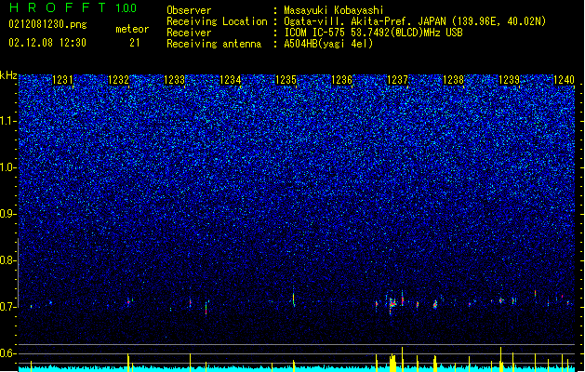Click the 1233 time marker
The height and width of the screenshot is (372, 585).
pyautogui.click(x=174, y=80)
